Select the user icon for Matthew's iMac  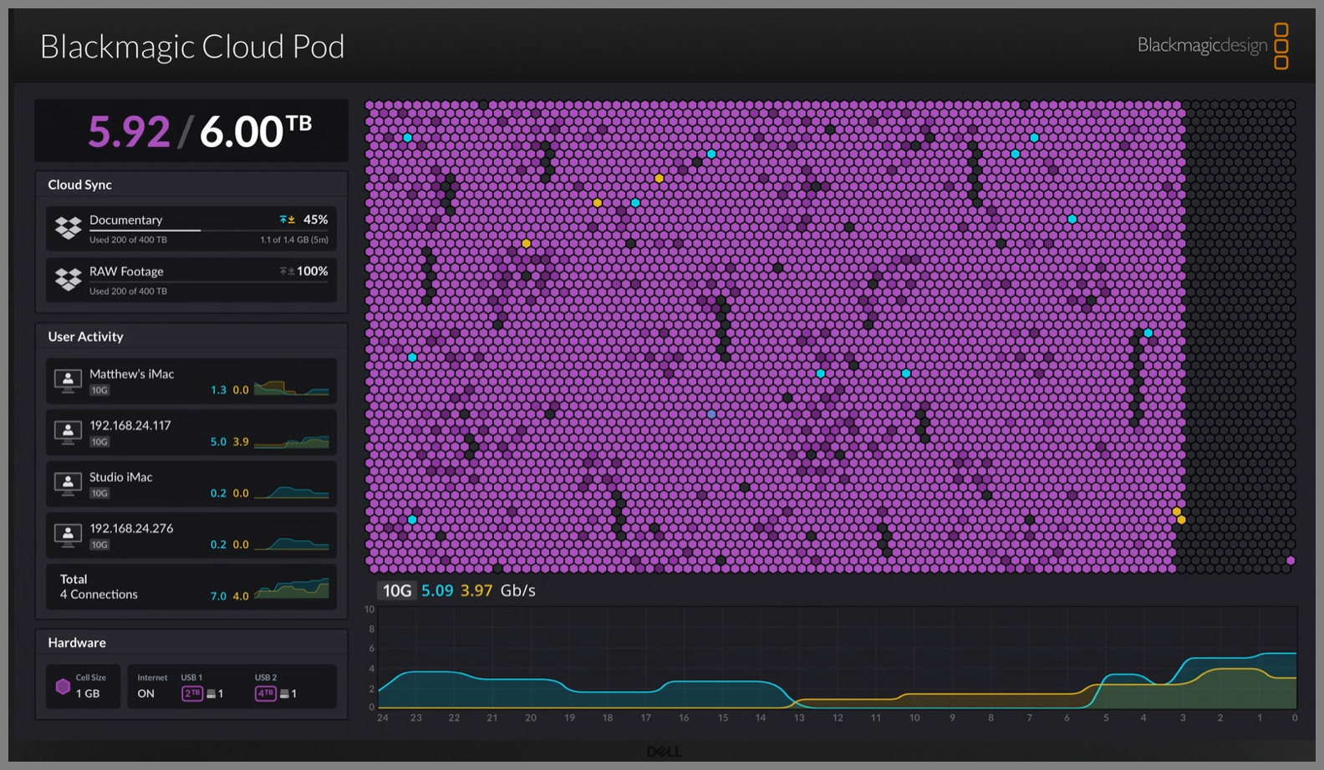(68, 381)
